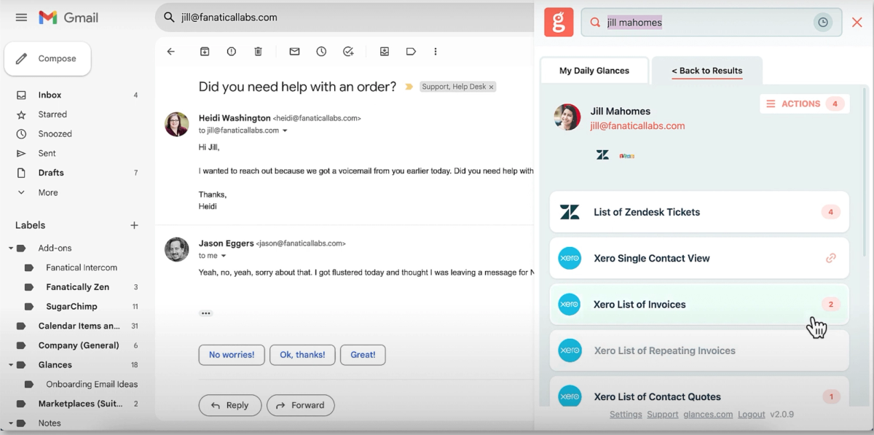Open the search history clock in Glances

coord(823,23)
